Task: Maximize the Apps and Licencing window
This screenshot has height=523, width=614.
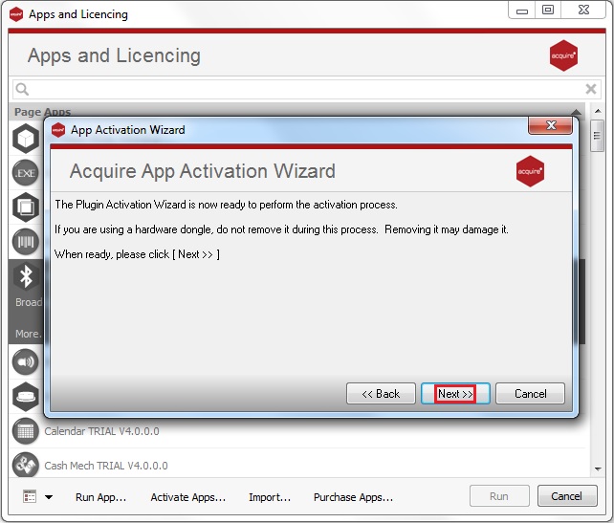Action: click(548, 10)
